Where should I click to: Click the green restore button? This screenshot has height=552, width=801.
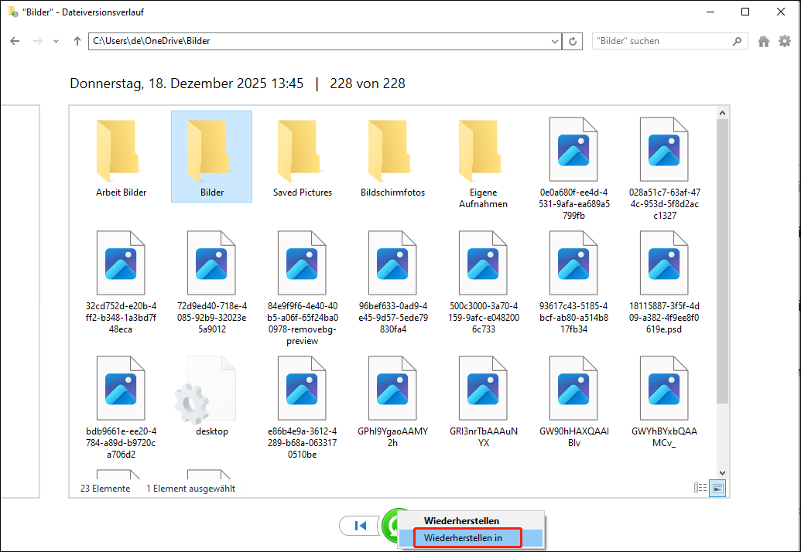pos(391,526)
